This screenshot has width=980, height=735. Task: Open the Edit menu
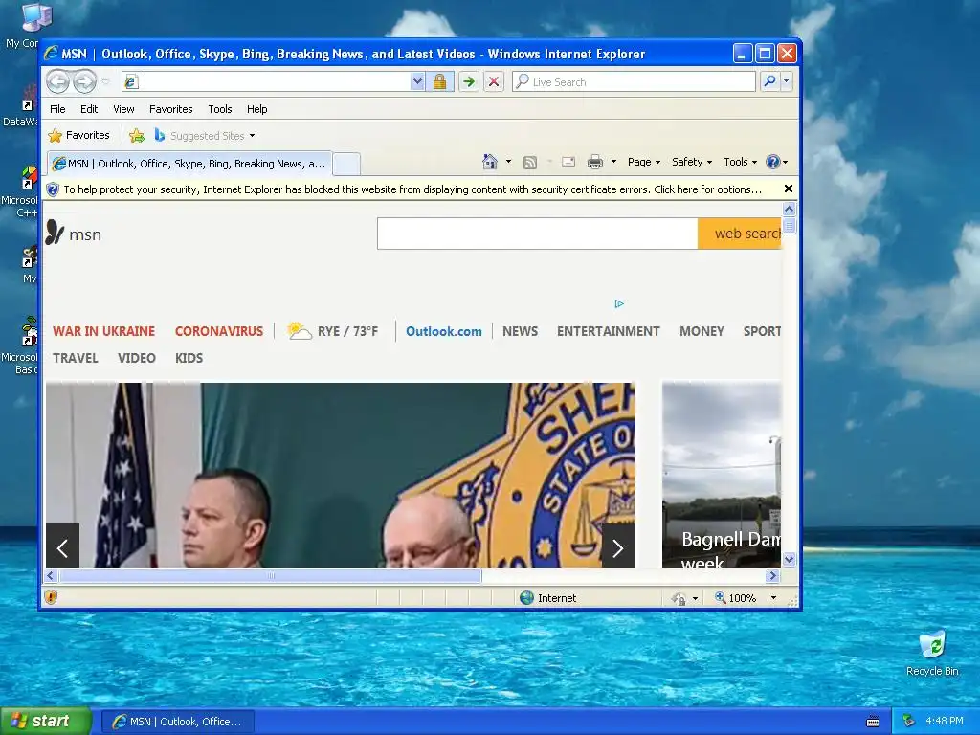click(x=89, y=109)
